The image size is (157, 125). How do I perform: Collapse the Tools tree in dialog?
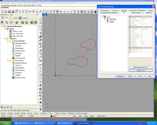[x=102, y=17]
